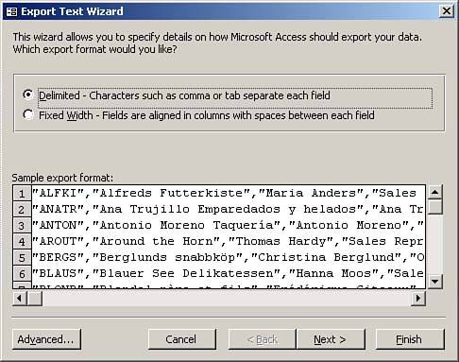Click the horizontal scroll-left arrow

[x=20, y=298]
